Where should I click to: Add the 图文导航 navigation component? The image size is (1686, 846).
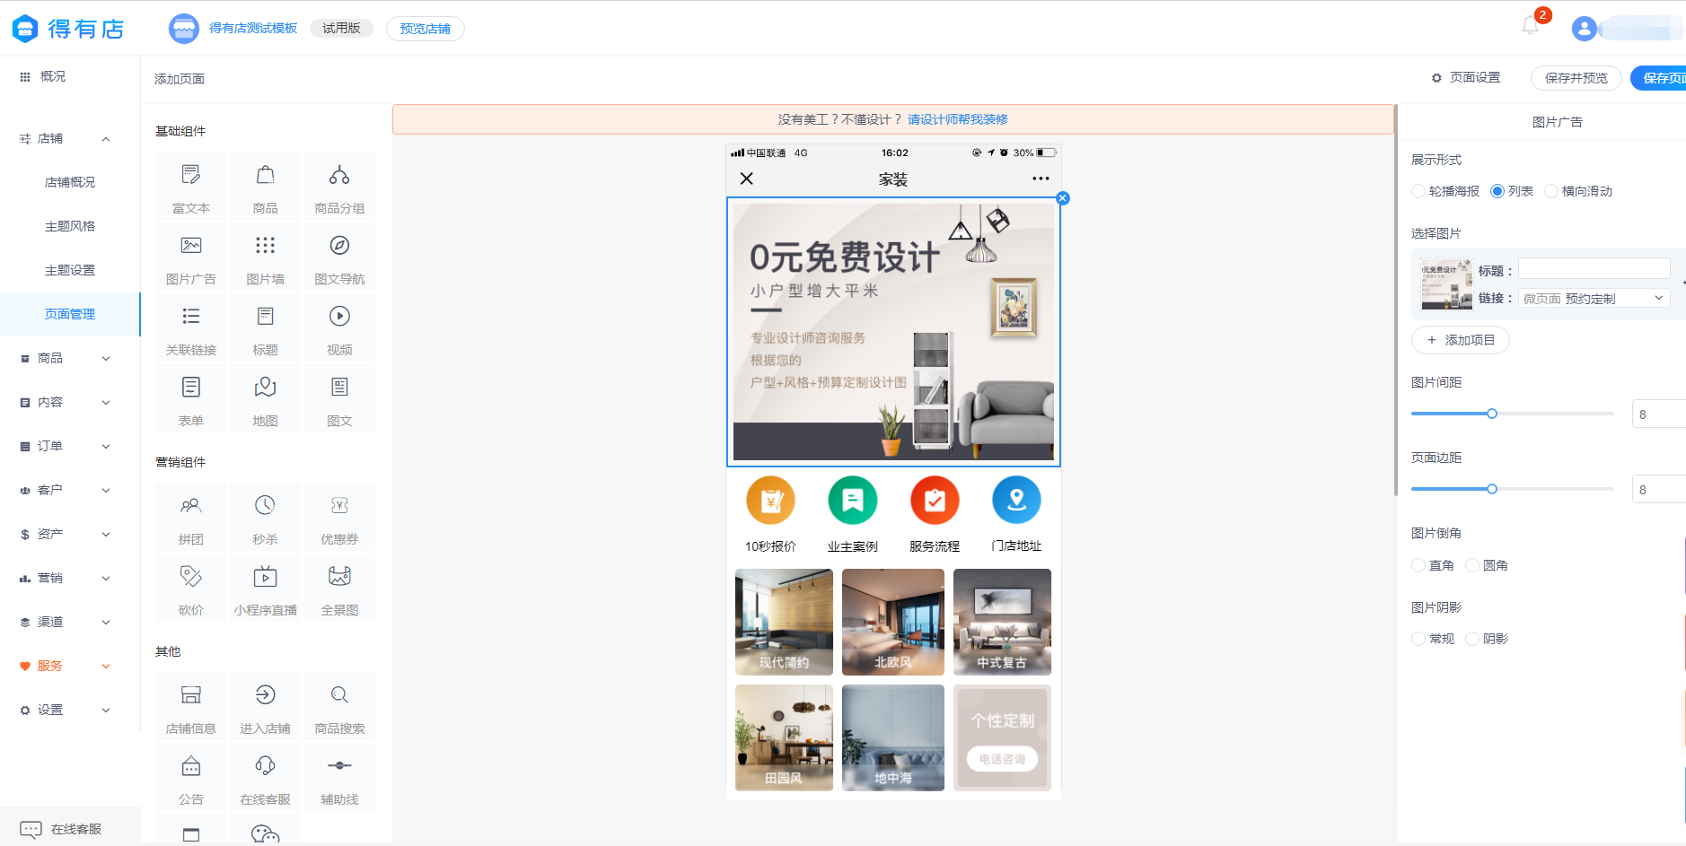pyautogui.click(x=339, y=258)
